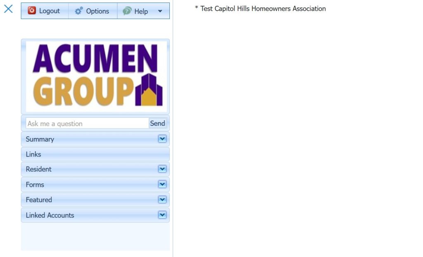Expand the Linked Accounts section arrow
The width and height of the screenshot is (423, 257).
[162, 215]
